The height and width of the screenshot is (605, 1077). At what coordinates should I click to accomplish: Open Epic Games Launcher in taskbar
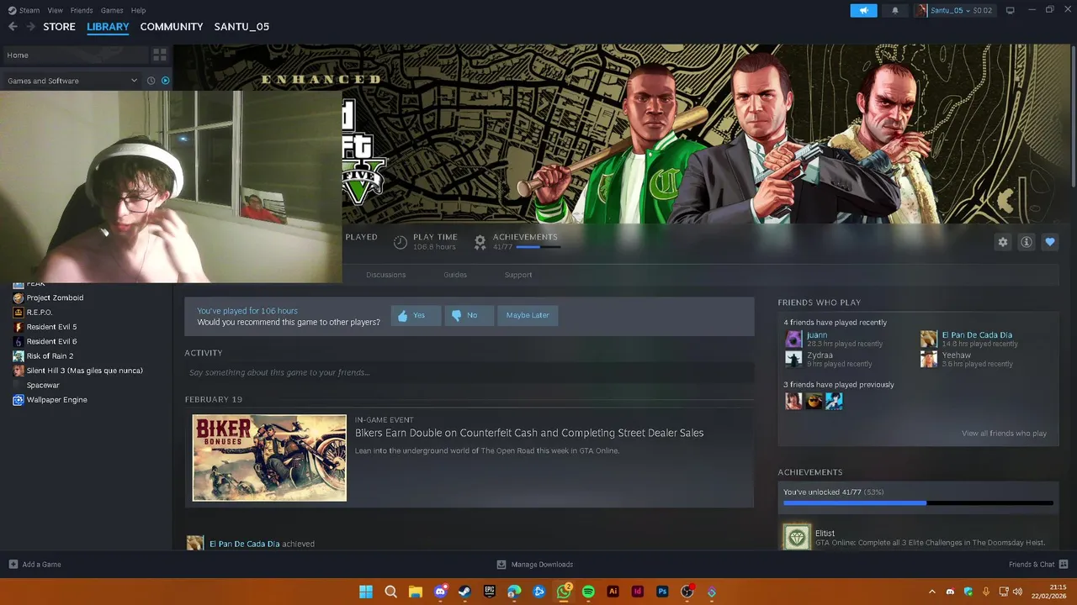point(490,592)
